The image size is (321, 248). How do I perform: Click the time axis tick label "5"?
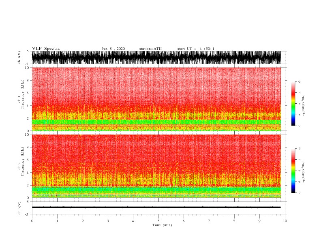coord(158,221)
